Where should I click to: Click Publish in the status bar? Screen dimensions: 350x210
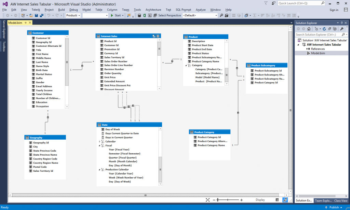point(334,207)
